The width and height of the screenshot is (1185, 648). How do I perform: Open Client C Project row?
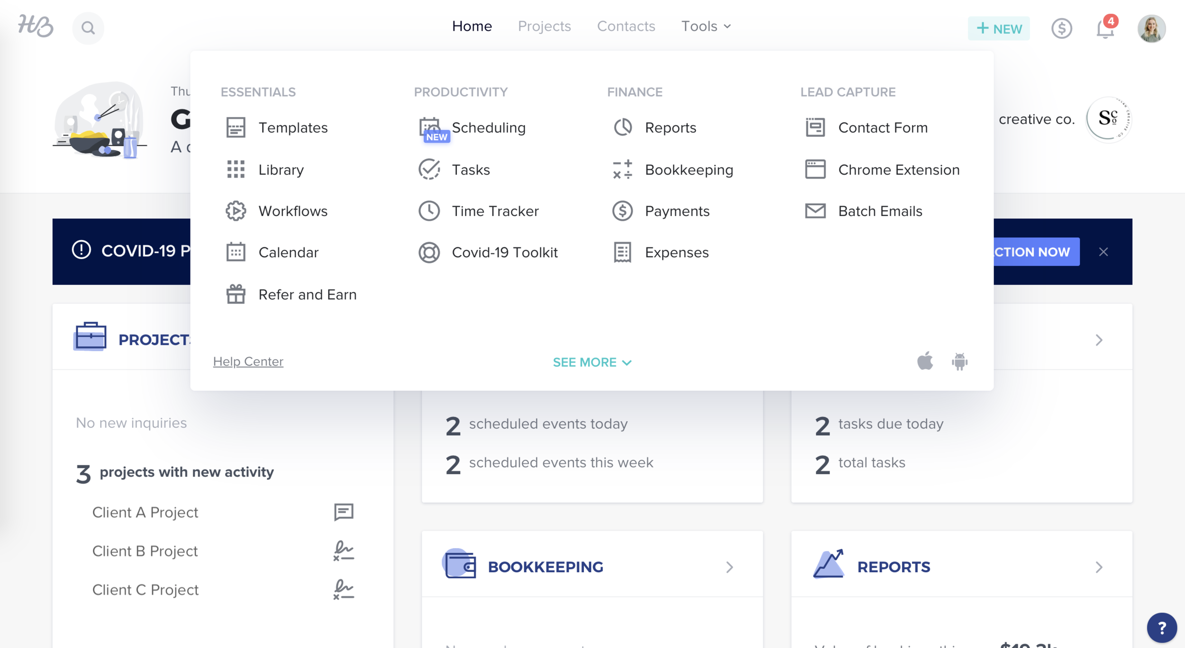[x=223, y=590]
